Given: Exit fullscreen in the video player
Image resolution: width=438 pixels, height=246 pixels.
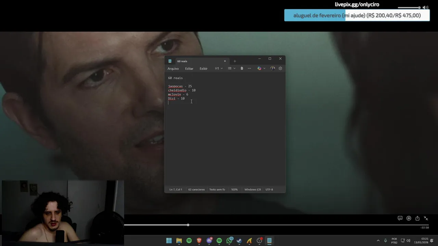Looking at the screenshot, I should tap(426, 218).
